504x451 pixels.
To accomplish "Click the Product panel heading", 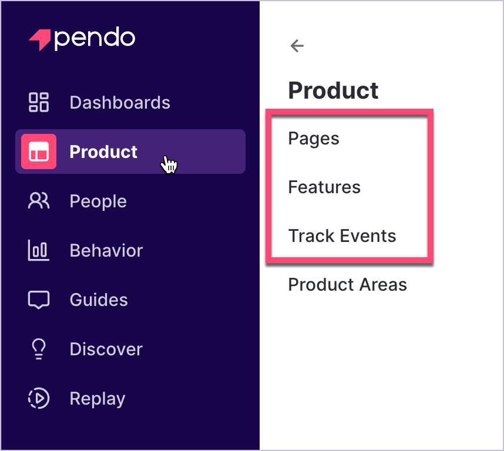I will [x=333, y=90].
